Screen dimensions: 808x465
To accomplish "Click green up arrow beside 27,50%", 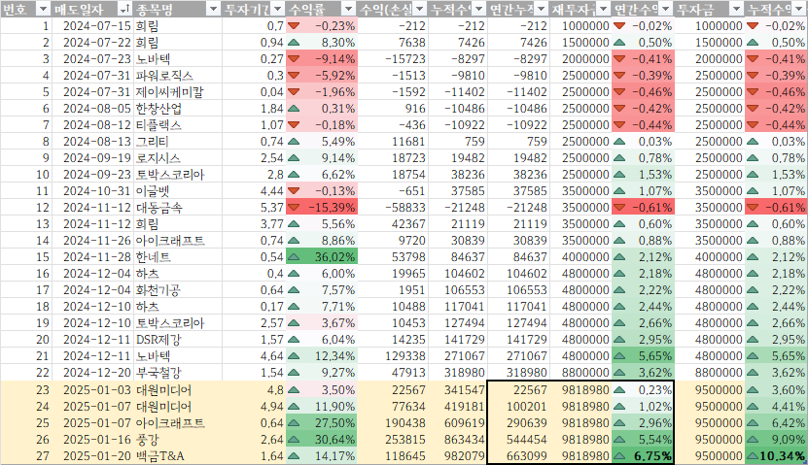I will (294, 423).
